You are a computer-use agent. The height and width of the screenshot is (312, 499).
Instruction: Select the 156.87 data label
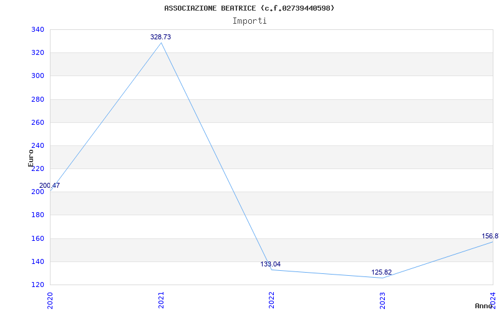coord(490,236)
